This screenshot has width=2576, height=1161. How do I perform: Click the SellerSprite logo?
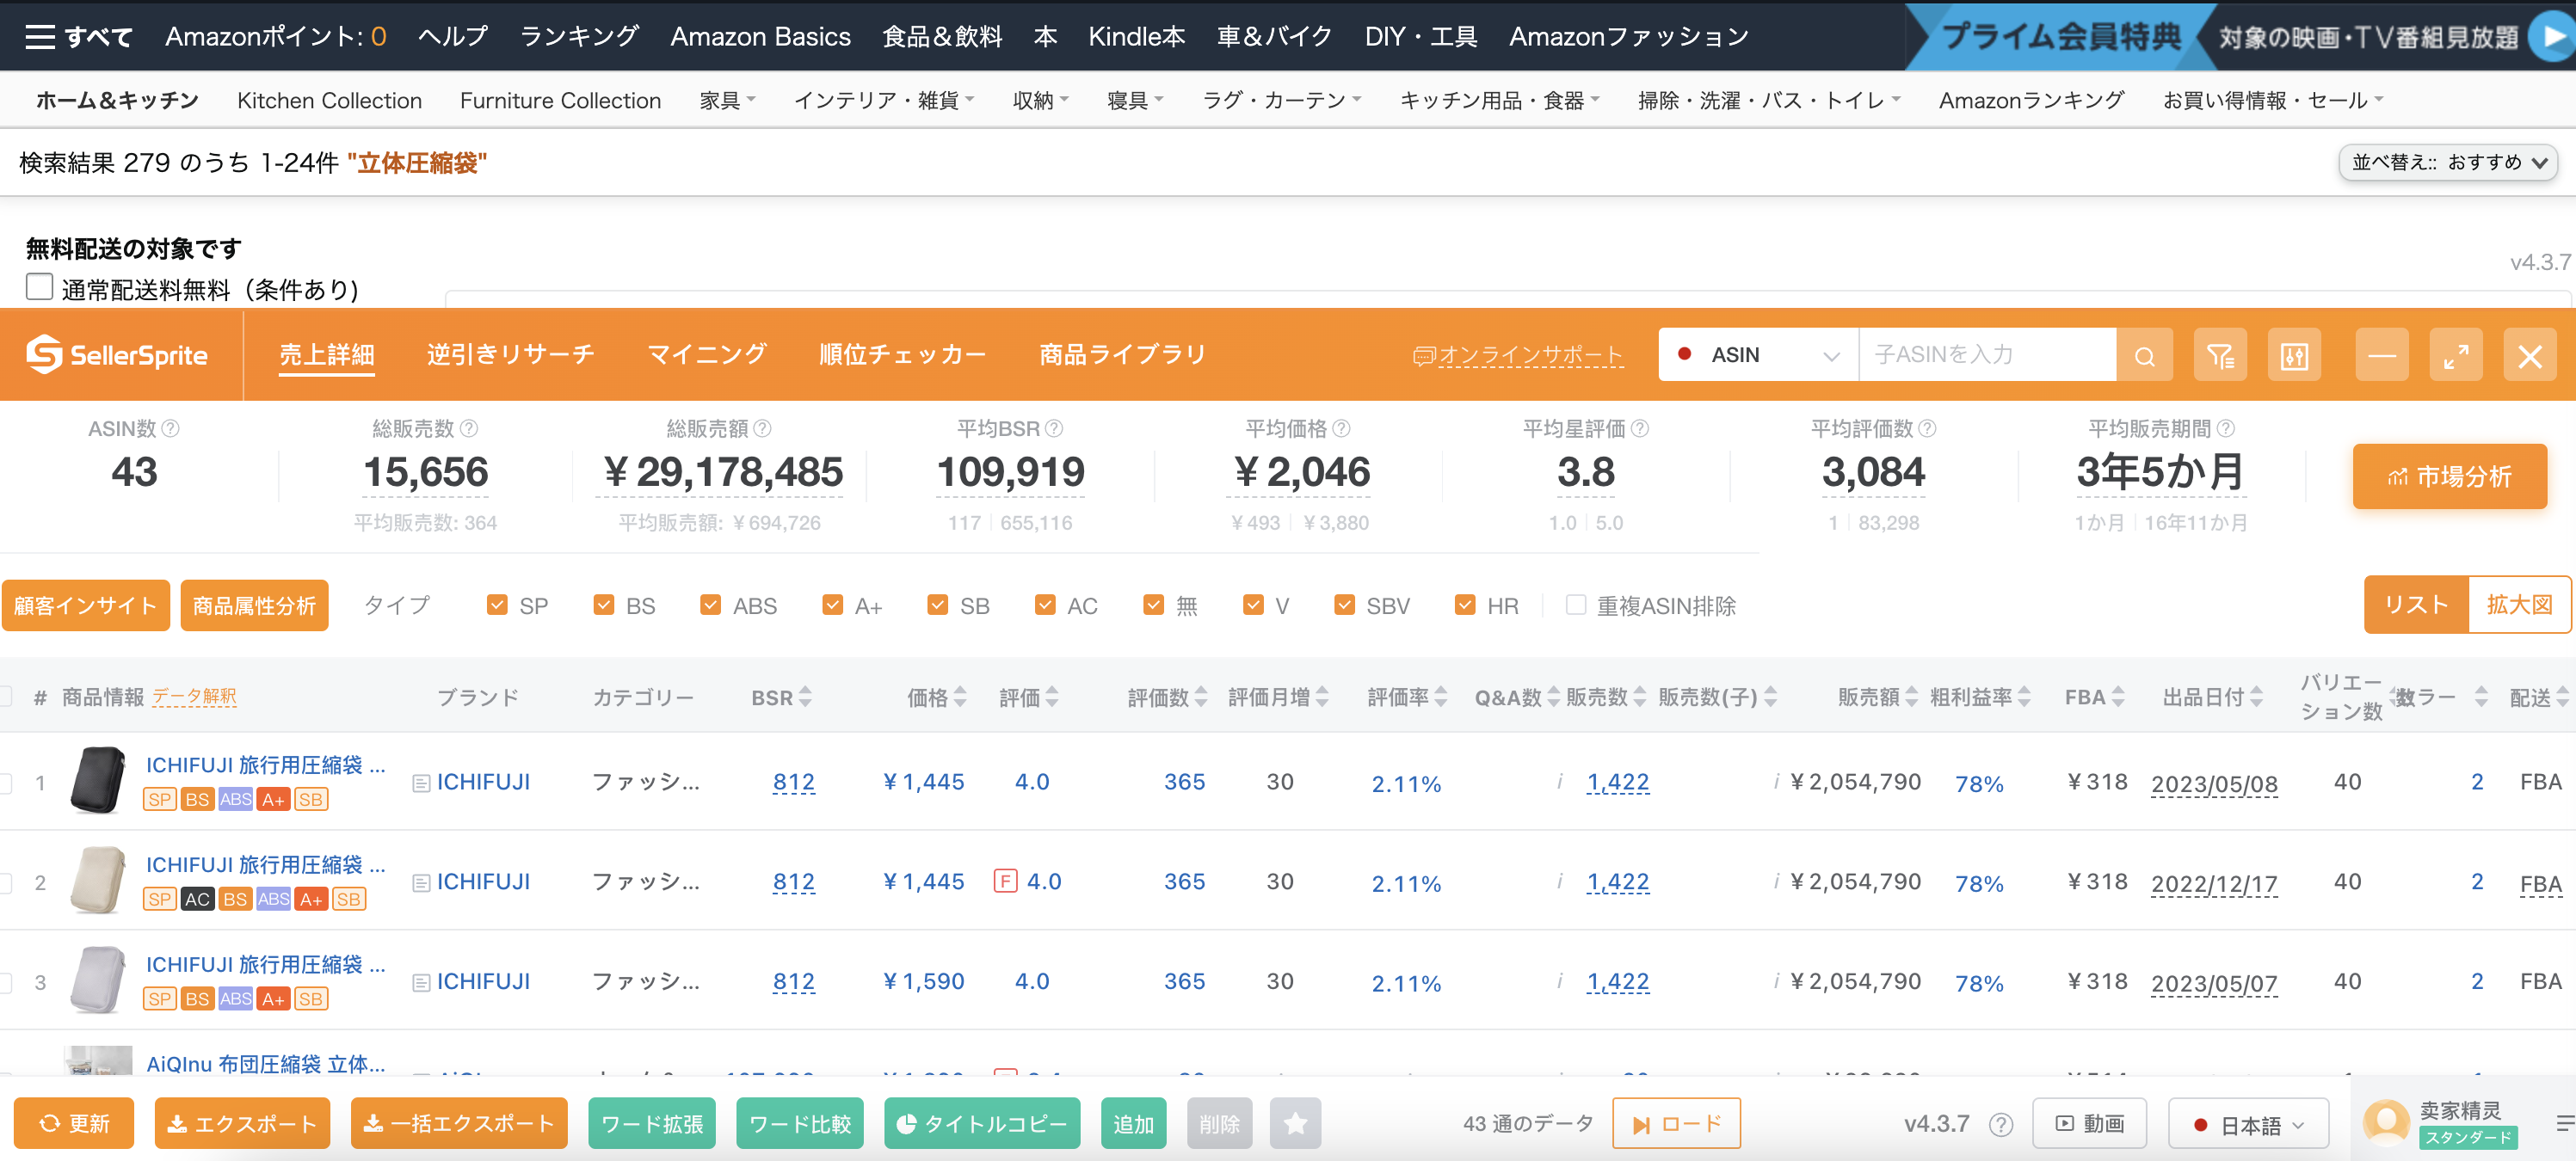coord(117,354)
